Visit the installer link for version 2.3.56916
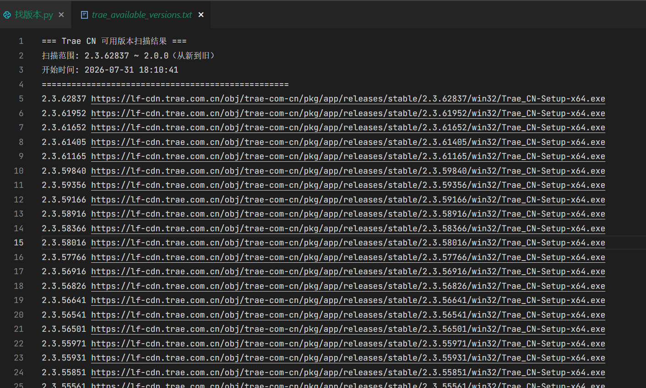 point(348,271)
